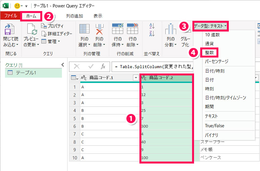Screen dimensions: 260x171
Task: Choose テキスト data type
Action: pyautogui.click(x=211, y=116)
